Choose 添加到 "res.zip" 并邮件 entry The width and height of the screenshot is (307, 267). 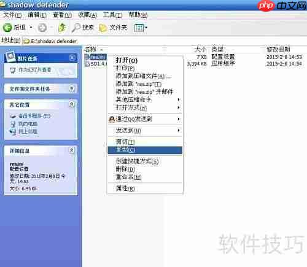(x=145, y=91)
